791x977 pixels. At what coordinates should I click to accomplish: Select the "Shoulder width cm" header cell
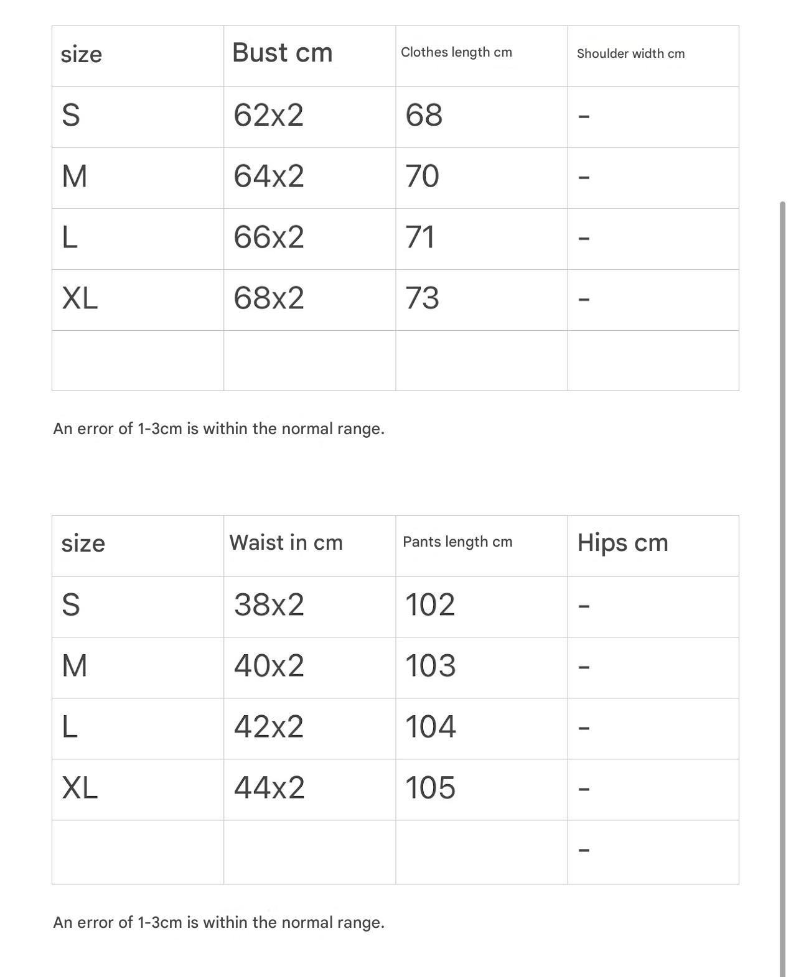click(630, 54)
